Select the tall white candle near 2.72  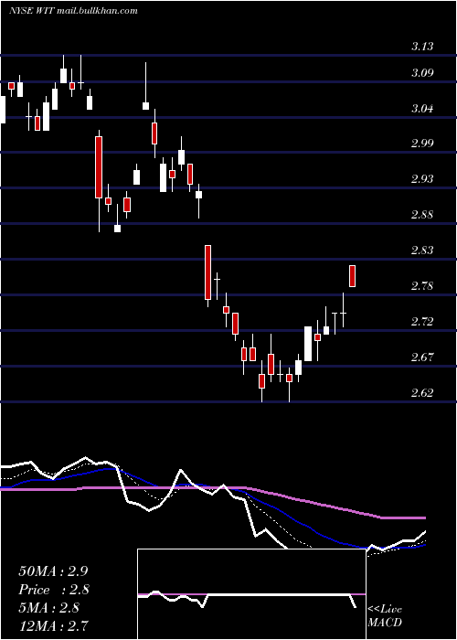[x=308, y=344]
